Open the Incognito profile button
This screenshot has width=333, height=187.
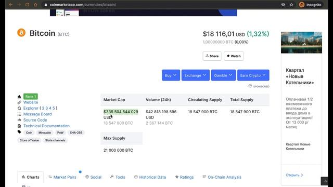click(x=310, y=5)
